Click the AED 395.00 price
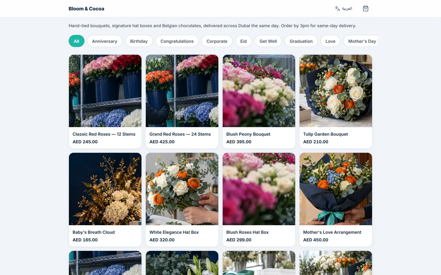 coord(239,142)
